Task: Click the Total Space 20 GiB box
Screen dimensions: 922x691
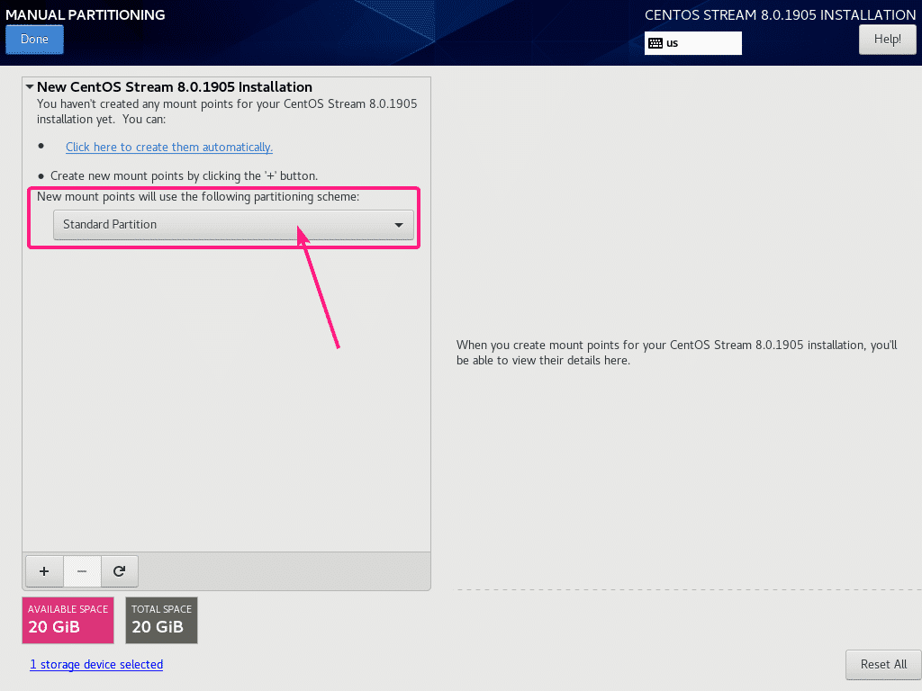Action: tap(161, 620)
